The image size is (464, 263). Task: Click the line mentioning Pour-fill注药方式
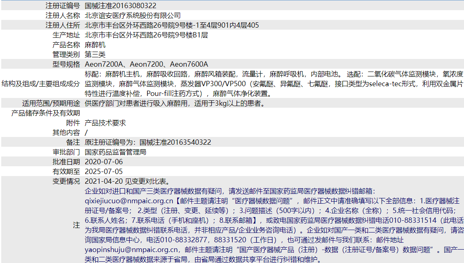[x=178, y=93]
